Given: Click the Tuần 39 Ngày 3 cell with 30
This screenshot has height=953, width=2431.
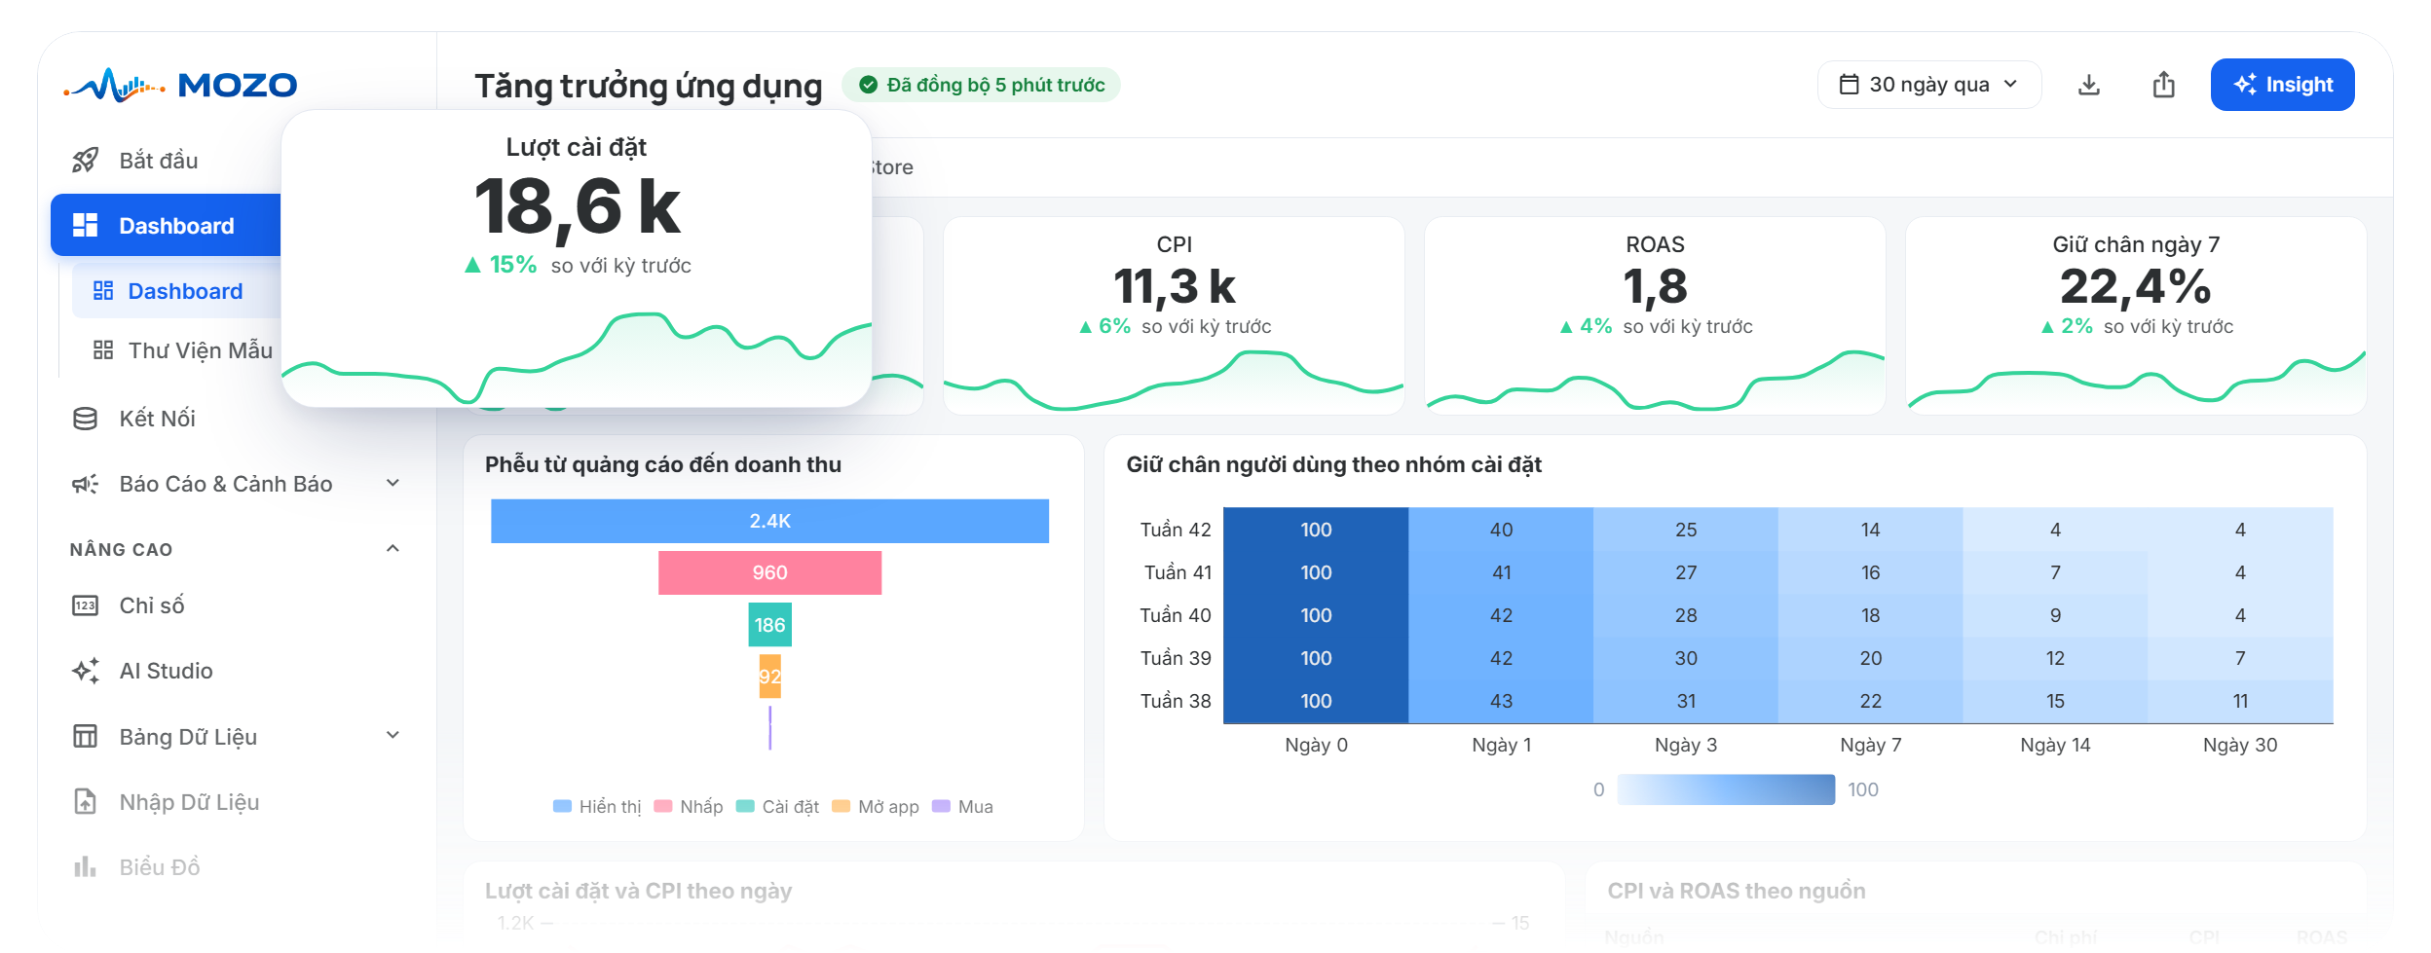Looking at the screenshot, I should 1686,658.
